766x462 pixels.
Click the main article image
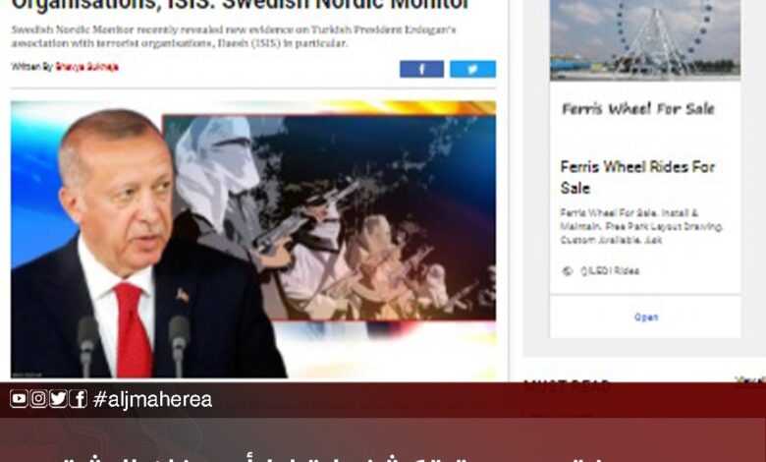[253, 239]
